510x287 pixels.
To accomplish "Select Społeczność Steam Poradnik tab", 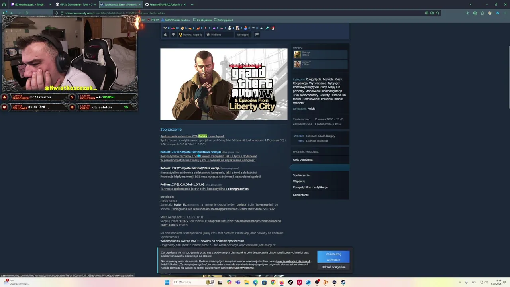I will 120,4.
